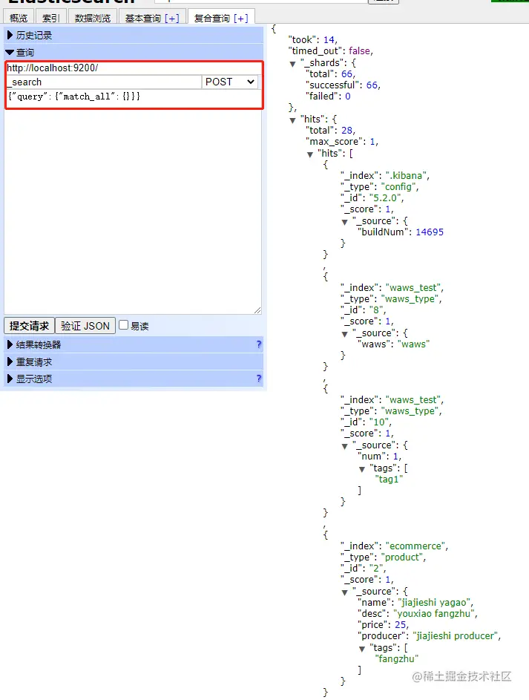Click the "successful": 66 line

(343, 85)
